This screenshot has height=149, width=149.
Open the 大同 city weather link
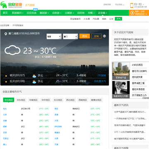[x=56, y=120]
